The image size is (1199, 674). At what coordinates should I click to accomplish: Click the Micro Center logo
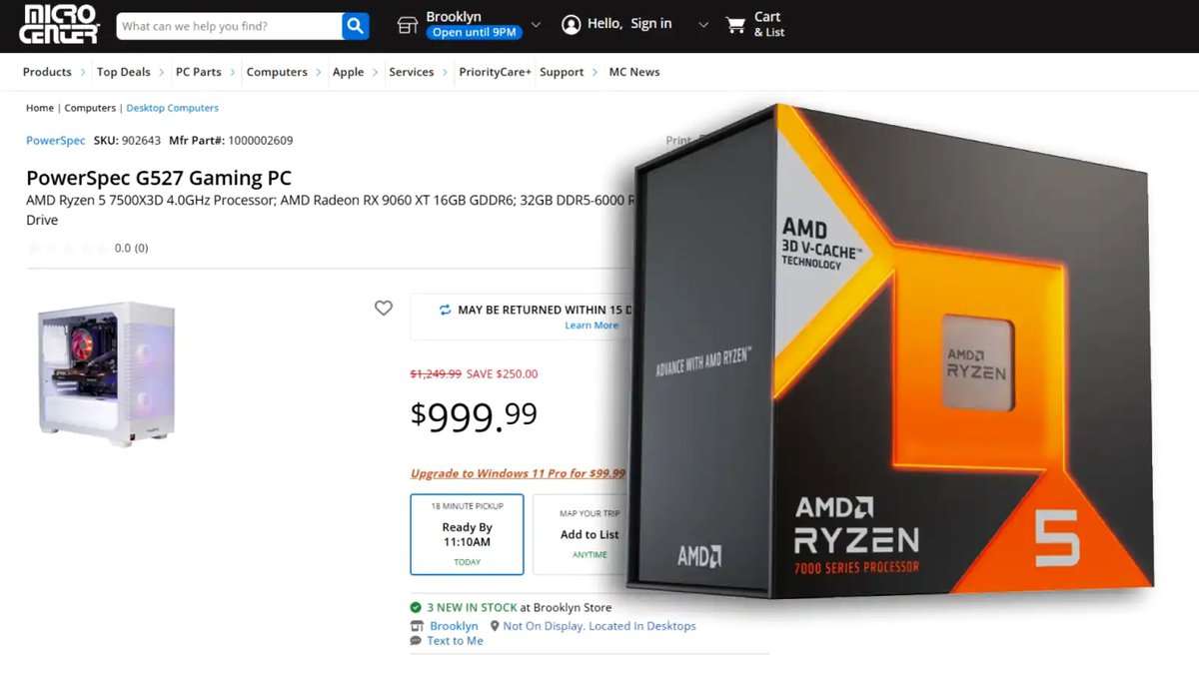point(60,24)
